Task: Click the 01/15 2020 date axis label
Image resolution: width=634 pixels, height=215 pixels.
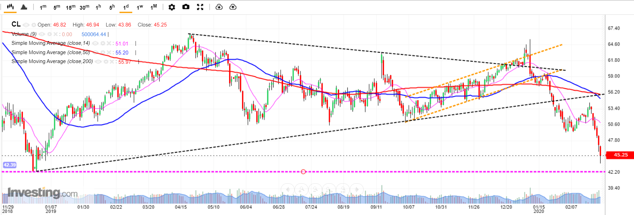Action: 539,209
